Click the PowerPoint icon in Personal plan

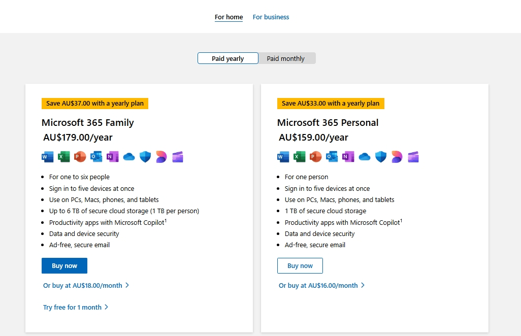[x=316, y=157]
